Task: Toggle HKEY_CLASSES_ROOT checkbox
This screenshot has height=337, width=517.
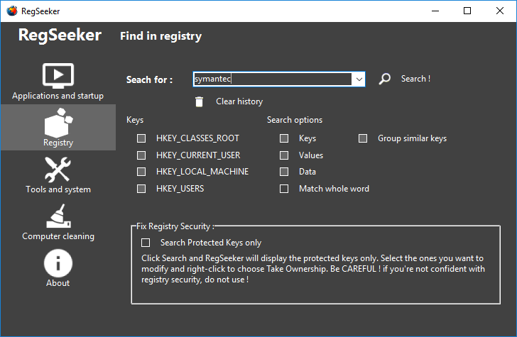Action: 141,138
